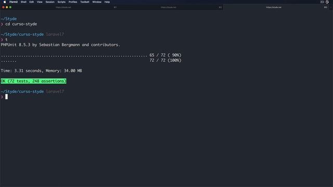This screenshot has height=187, width=333.
Task: Switch to the first terminal tab
Action: coord(63,7)
